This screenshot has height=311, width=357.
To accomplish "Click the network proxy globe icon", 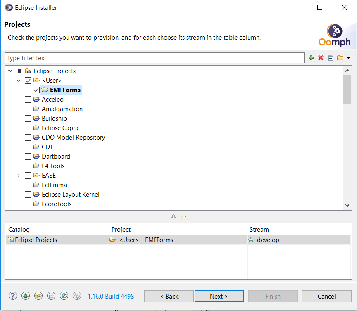I will point(64,296).
